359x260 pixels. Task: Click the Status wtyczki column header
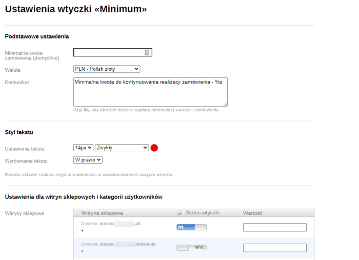pos(202,213)
